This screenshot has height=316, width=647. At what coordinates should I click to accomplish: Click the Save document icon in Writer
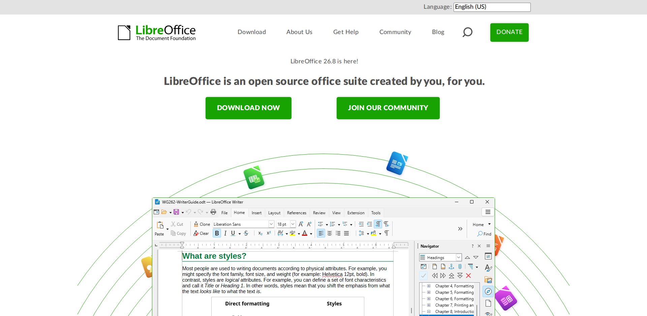[x=176, y=212]
